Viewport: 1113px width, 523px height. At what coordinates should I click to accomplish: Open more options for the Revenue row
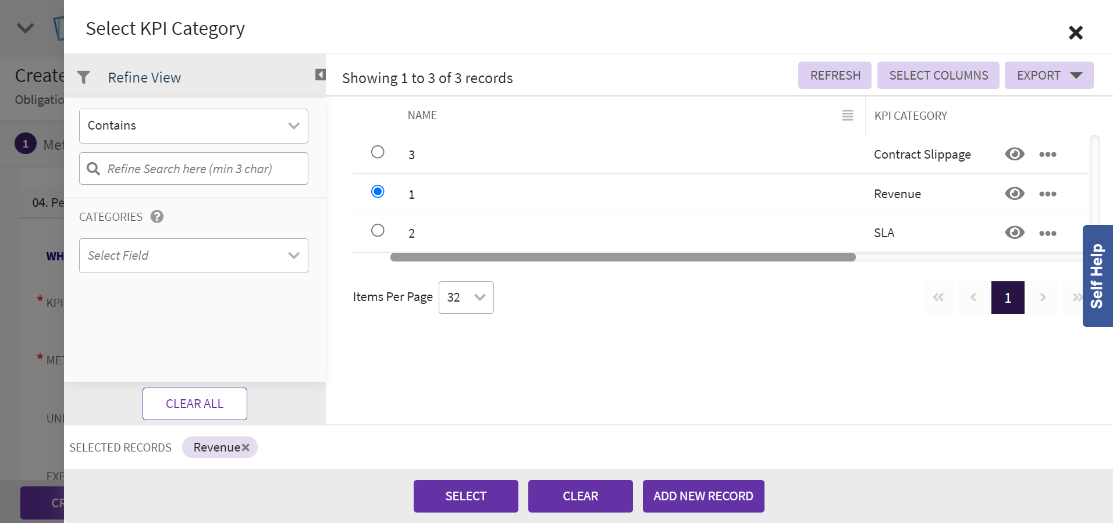pos(1047,194)
